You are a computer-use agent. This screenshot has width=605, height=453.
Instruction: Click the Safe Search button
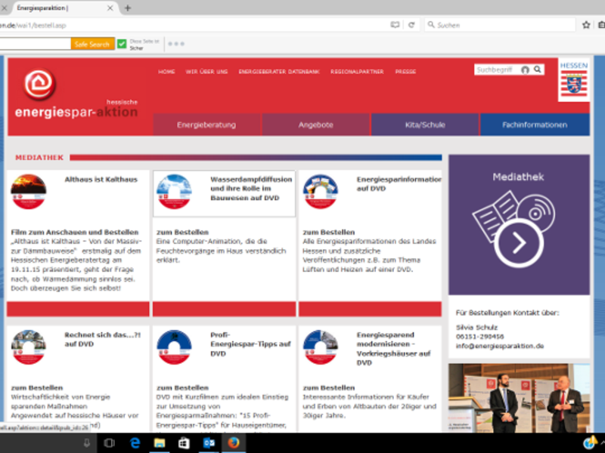click(x=92, y=44)
